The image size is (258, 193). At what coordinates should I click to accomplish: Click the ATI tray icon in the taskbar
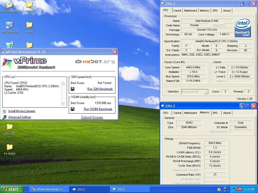[239, 189]
